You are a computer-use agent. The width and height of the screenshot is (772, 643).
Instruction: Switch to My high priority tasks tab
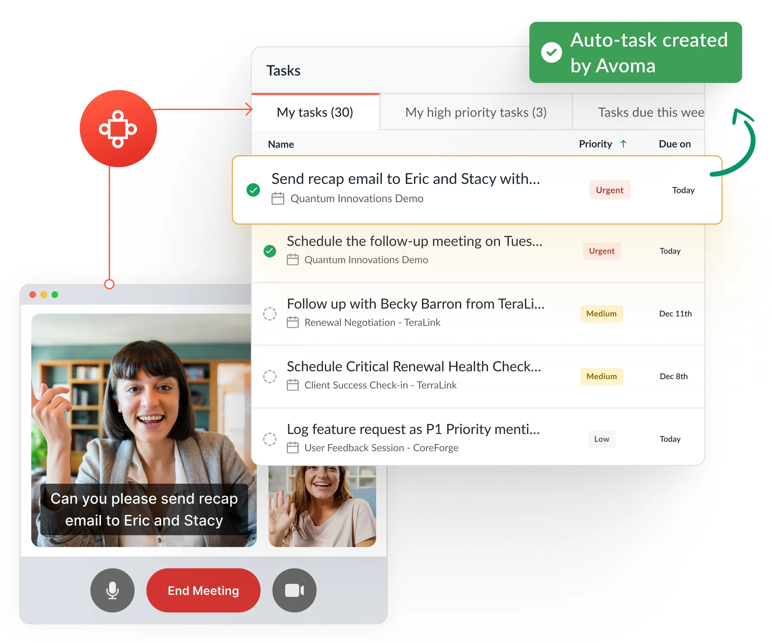click(x=476, y=112)
